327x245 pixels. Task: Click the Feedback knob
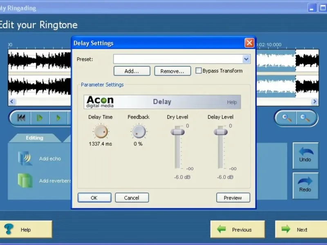point(139,131)
